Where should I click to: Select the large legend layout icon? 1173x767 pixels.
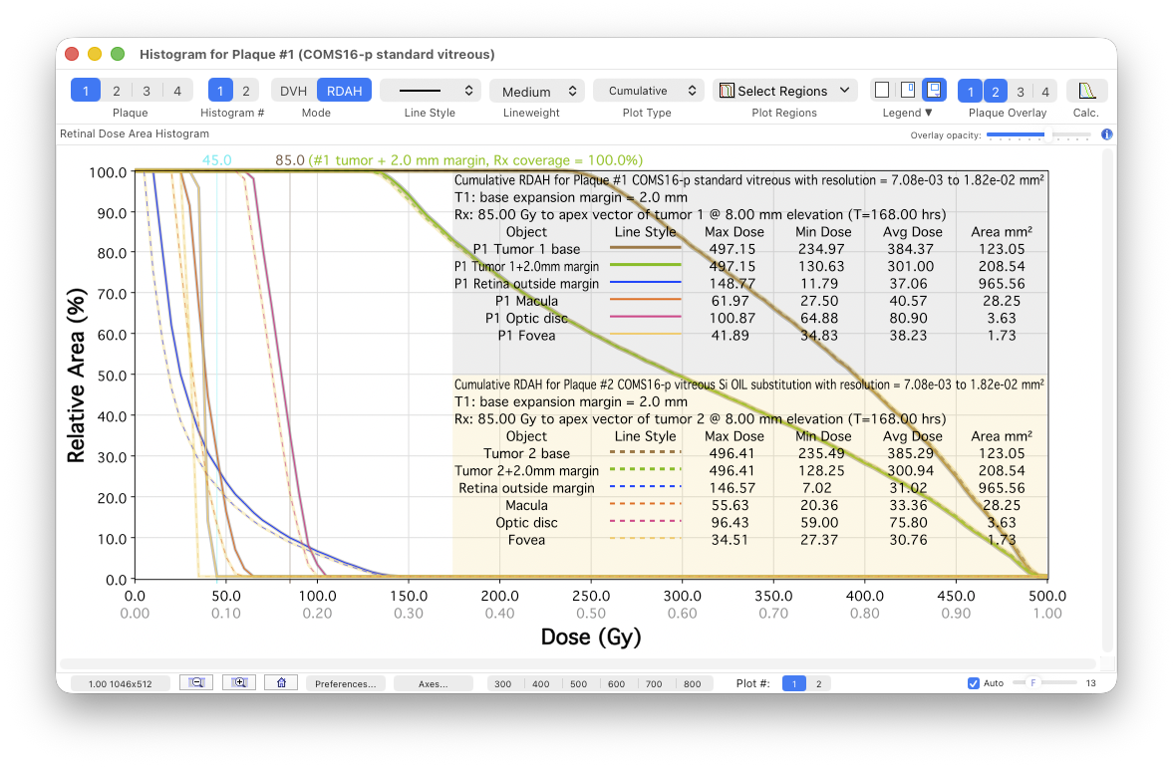coord(934,91)
